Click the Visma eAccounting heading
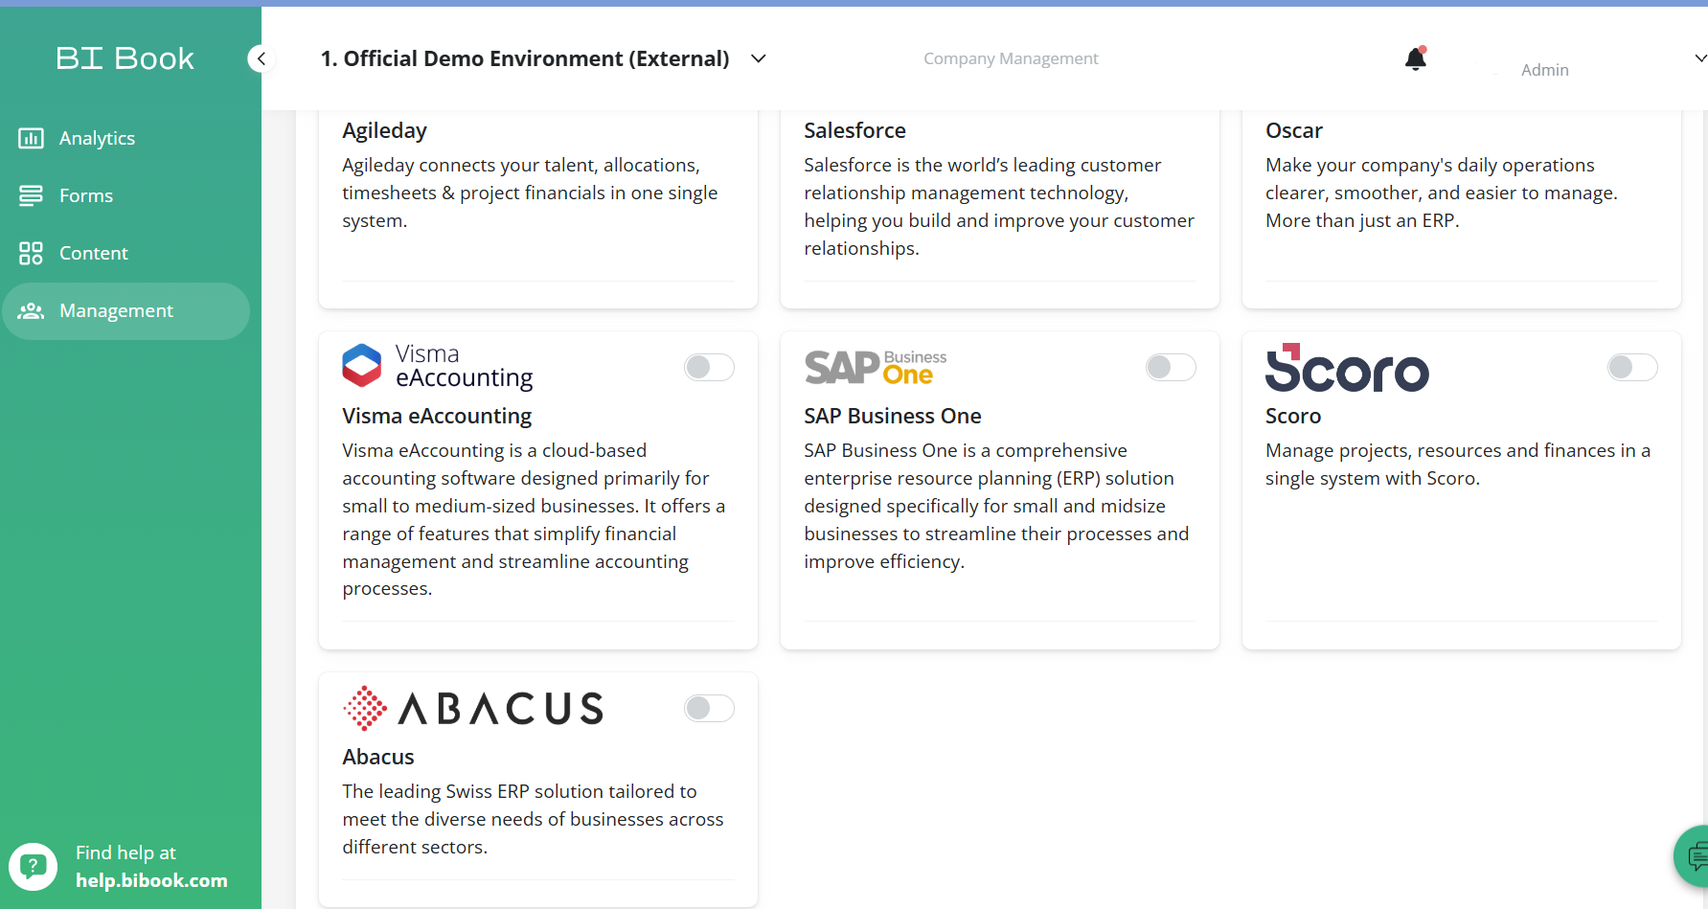The width and height of the screenshot is (1708, 909). [x=437, y=416]
